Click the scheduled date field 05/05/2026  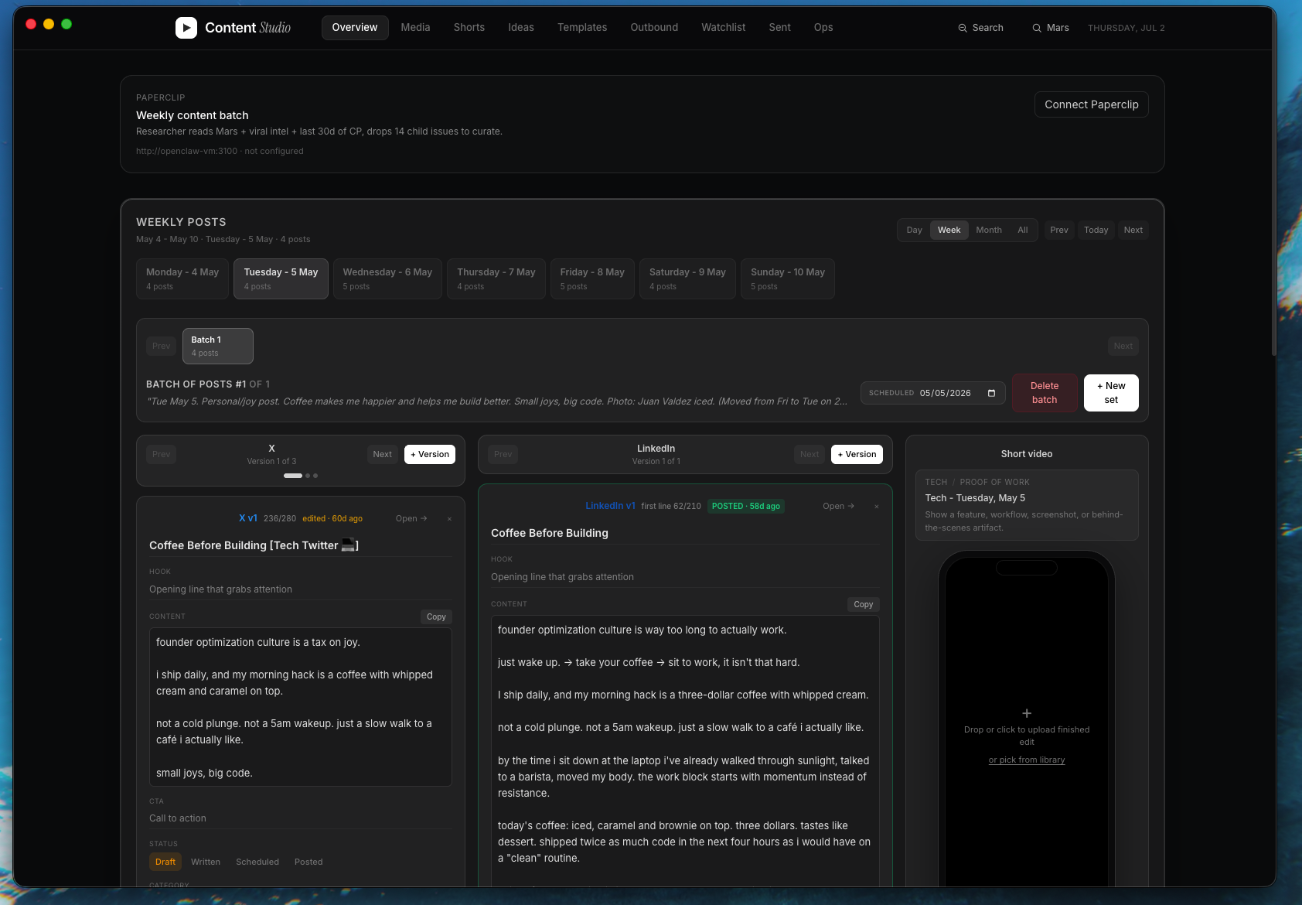[x=933, y=393]
